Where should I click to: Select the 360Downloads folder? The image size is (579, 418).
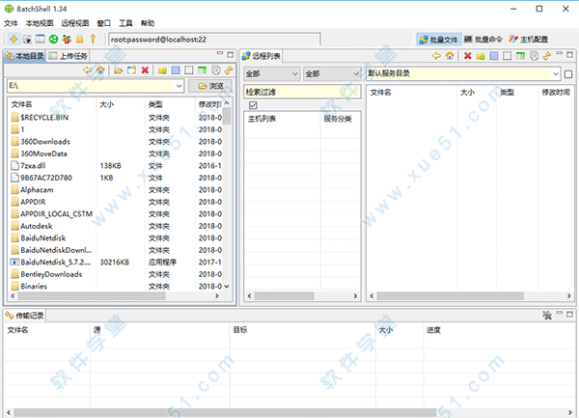pyautogui.click(x=45, y=142)
